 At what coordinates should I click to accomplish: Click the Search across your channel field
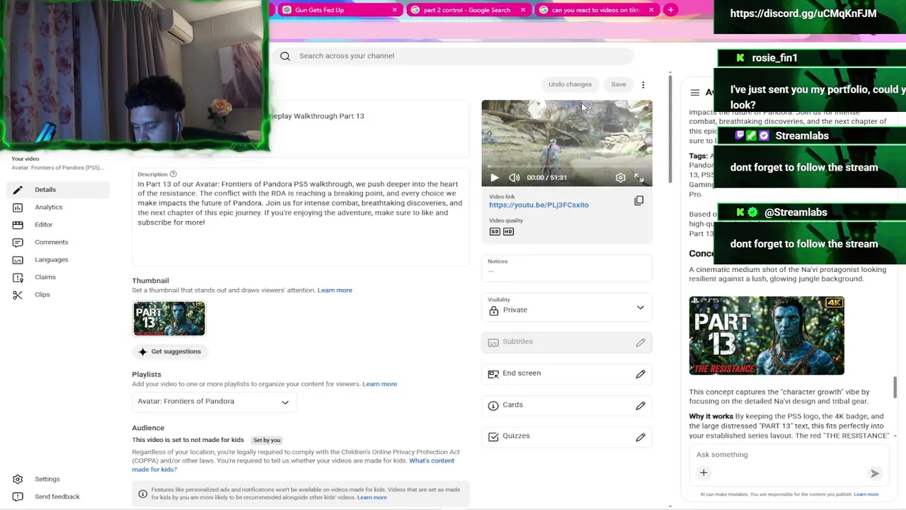click(452, 56)
